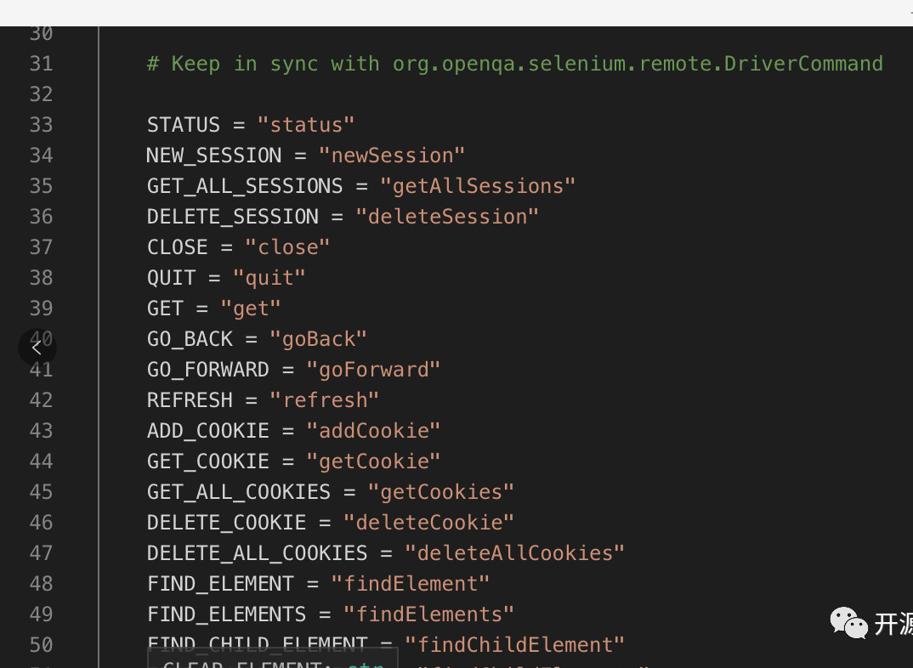
Task: Click line number 48 in gutter
Action: click(x=41, y=584)
